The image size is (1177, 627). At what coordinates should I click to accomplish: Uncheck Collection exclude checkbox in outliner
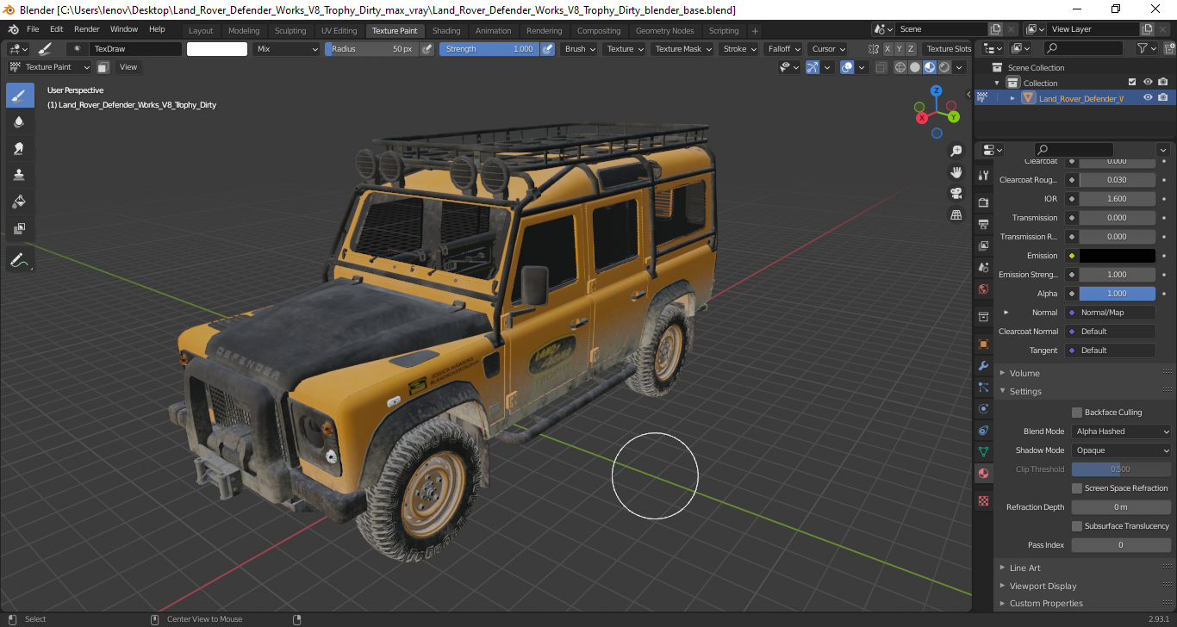(1132, 83)
